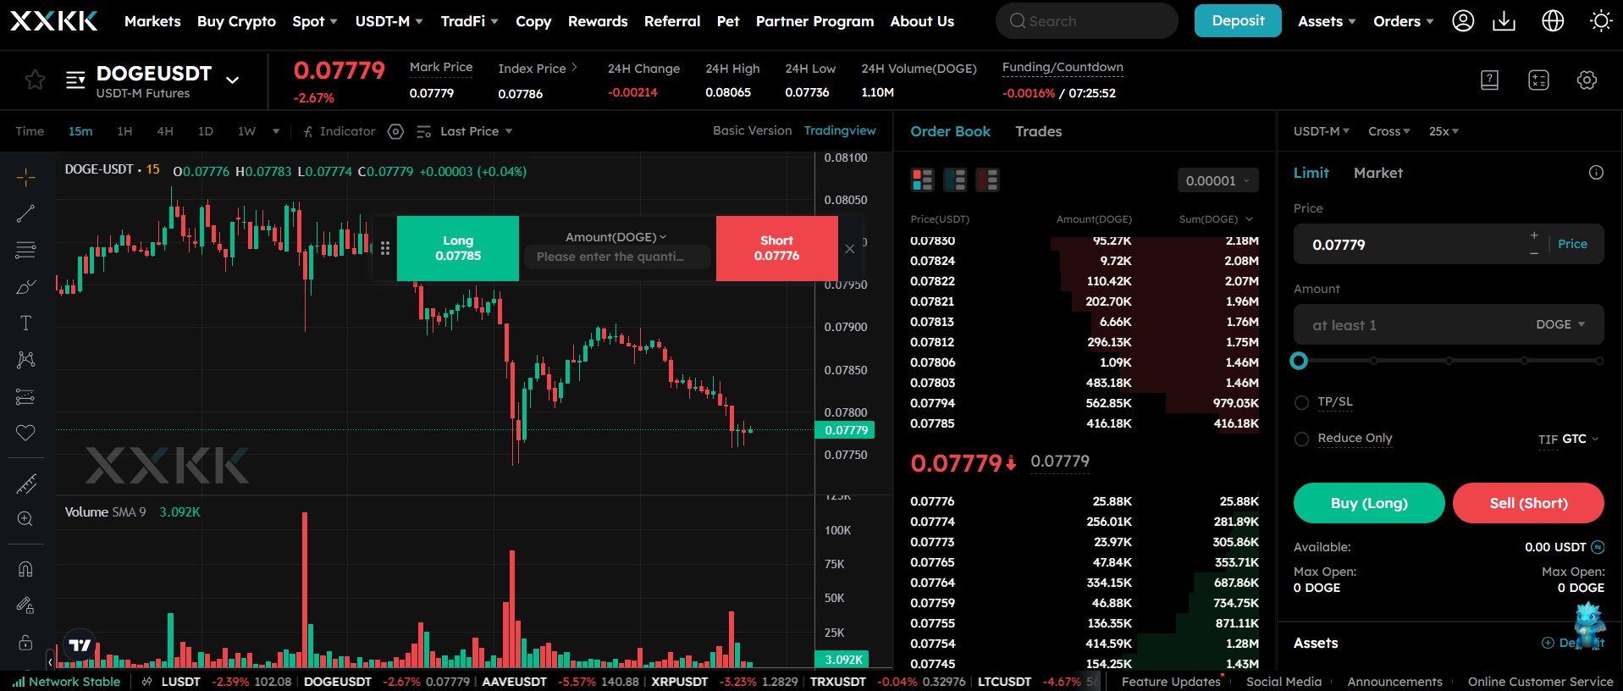Select the Market order tab

point(1377,173)
